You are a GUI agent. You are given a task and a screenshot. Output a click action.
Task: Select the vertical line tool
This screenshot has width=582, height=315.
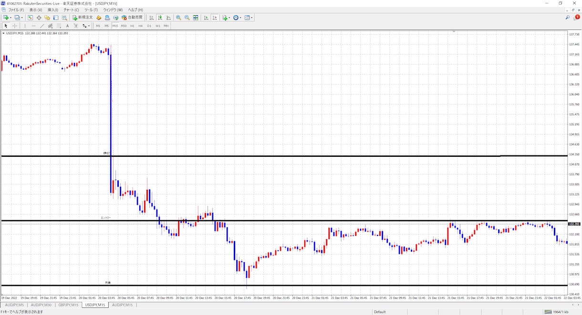pos(25,26)
